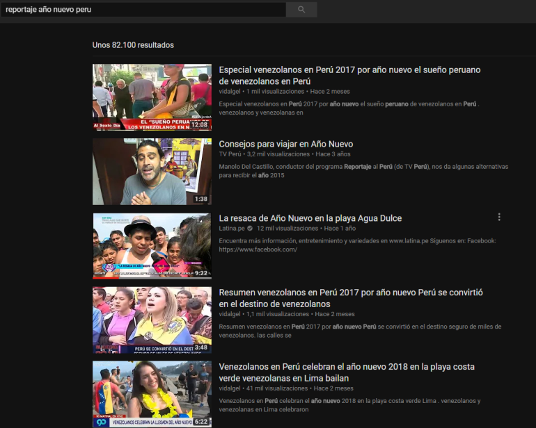The width and height of the screenshot is (536, 428).
Task: Click the magnifying glass search button
Action: pos(301,10)
